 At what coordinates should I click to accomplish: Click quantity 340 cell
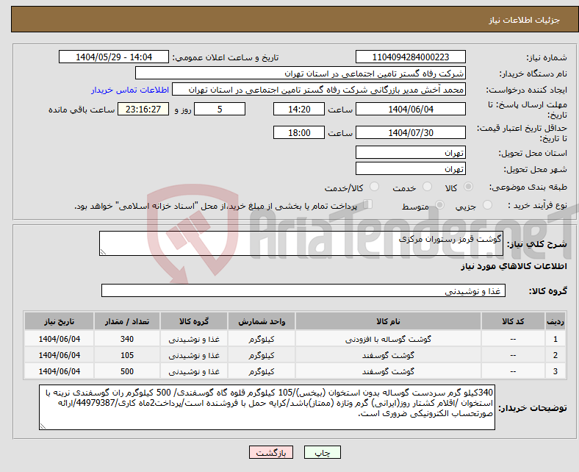(127, 339)
